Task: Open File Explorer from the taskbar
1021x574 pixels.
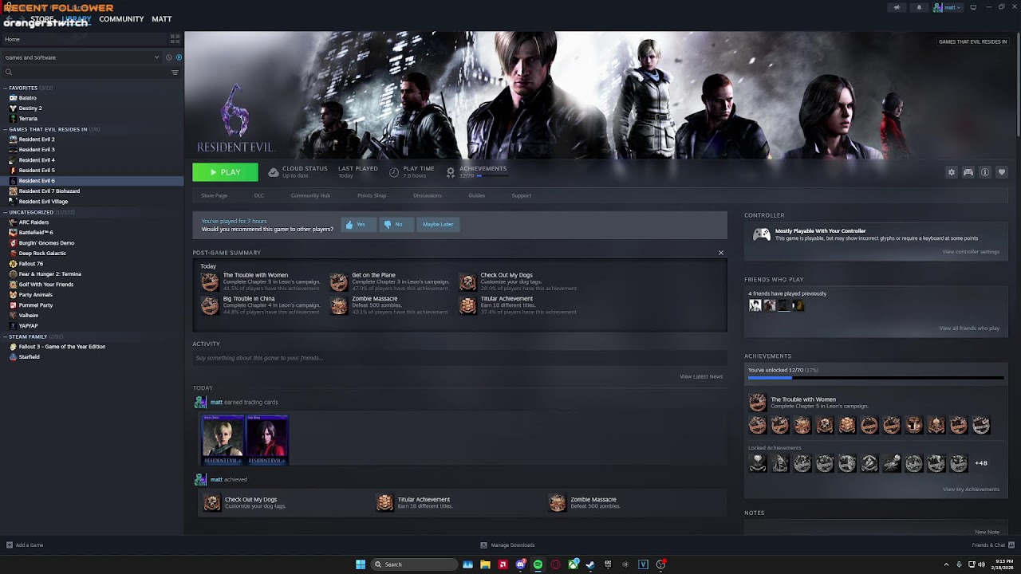Action: coord(485,564)
